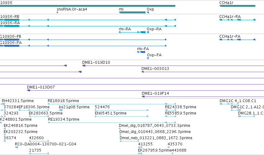Select the 435370 EST label

(x=175, y=144)
